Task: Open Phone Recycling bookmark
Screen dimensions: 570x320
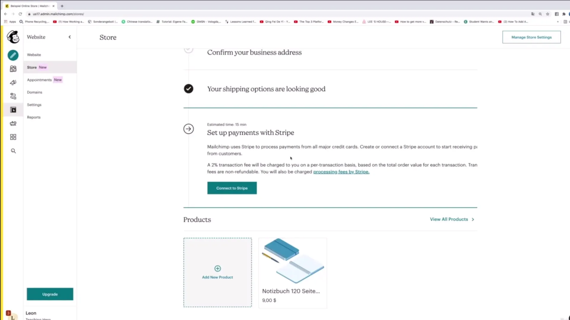Action: [x=34, y=22]
